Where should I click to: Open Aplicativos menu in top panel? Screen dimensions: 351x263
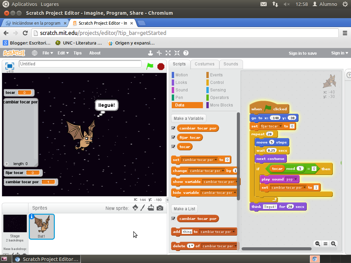point(24,4)
